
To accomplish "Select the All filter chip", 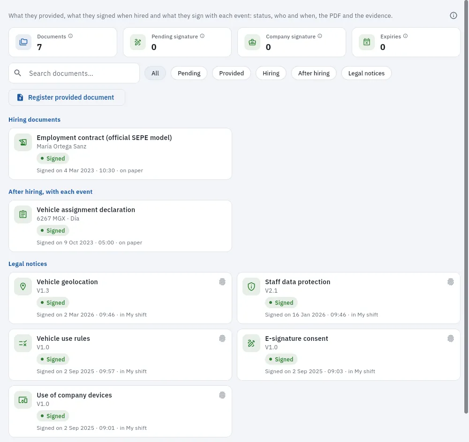I will pos(155,73).
